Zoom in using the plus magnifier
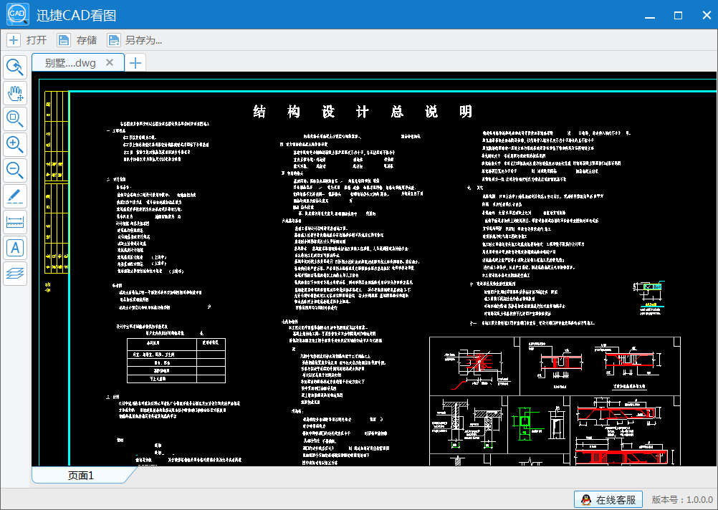The height and width of the screenshot is (510, 718). (15, 145)
